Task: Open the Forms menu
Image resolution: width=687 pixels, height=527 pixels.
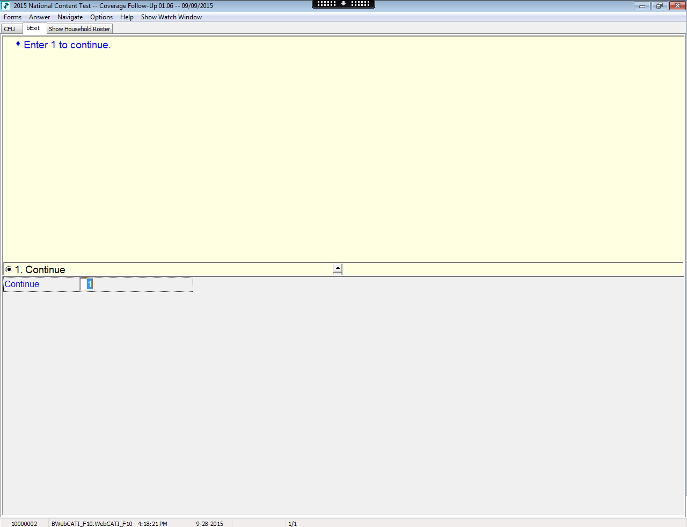Action: [x=13, y=17]
